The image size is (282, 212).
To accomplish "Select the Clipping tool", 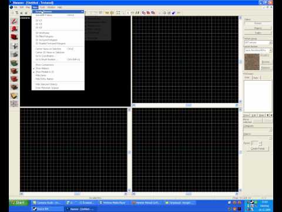I will pyautogui.click(x=14, y=96).
